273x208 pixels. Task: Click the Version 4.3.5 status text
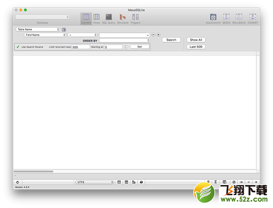point(22,187)
